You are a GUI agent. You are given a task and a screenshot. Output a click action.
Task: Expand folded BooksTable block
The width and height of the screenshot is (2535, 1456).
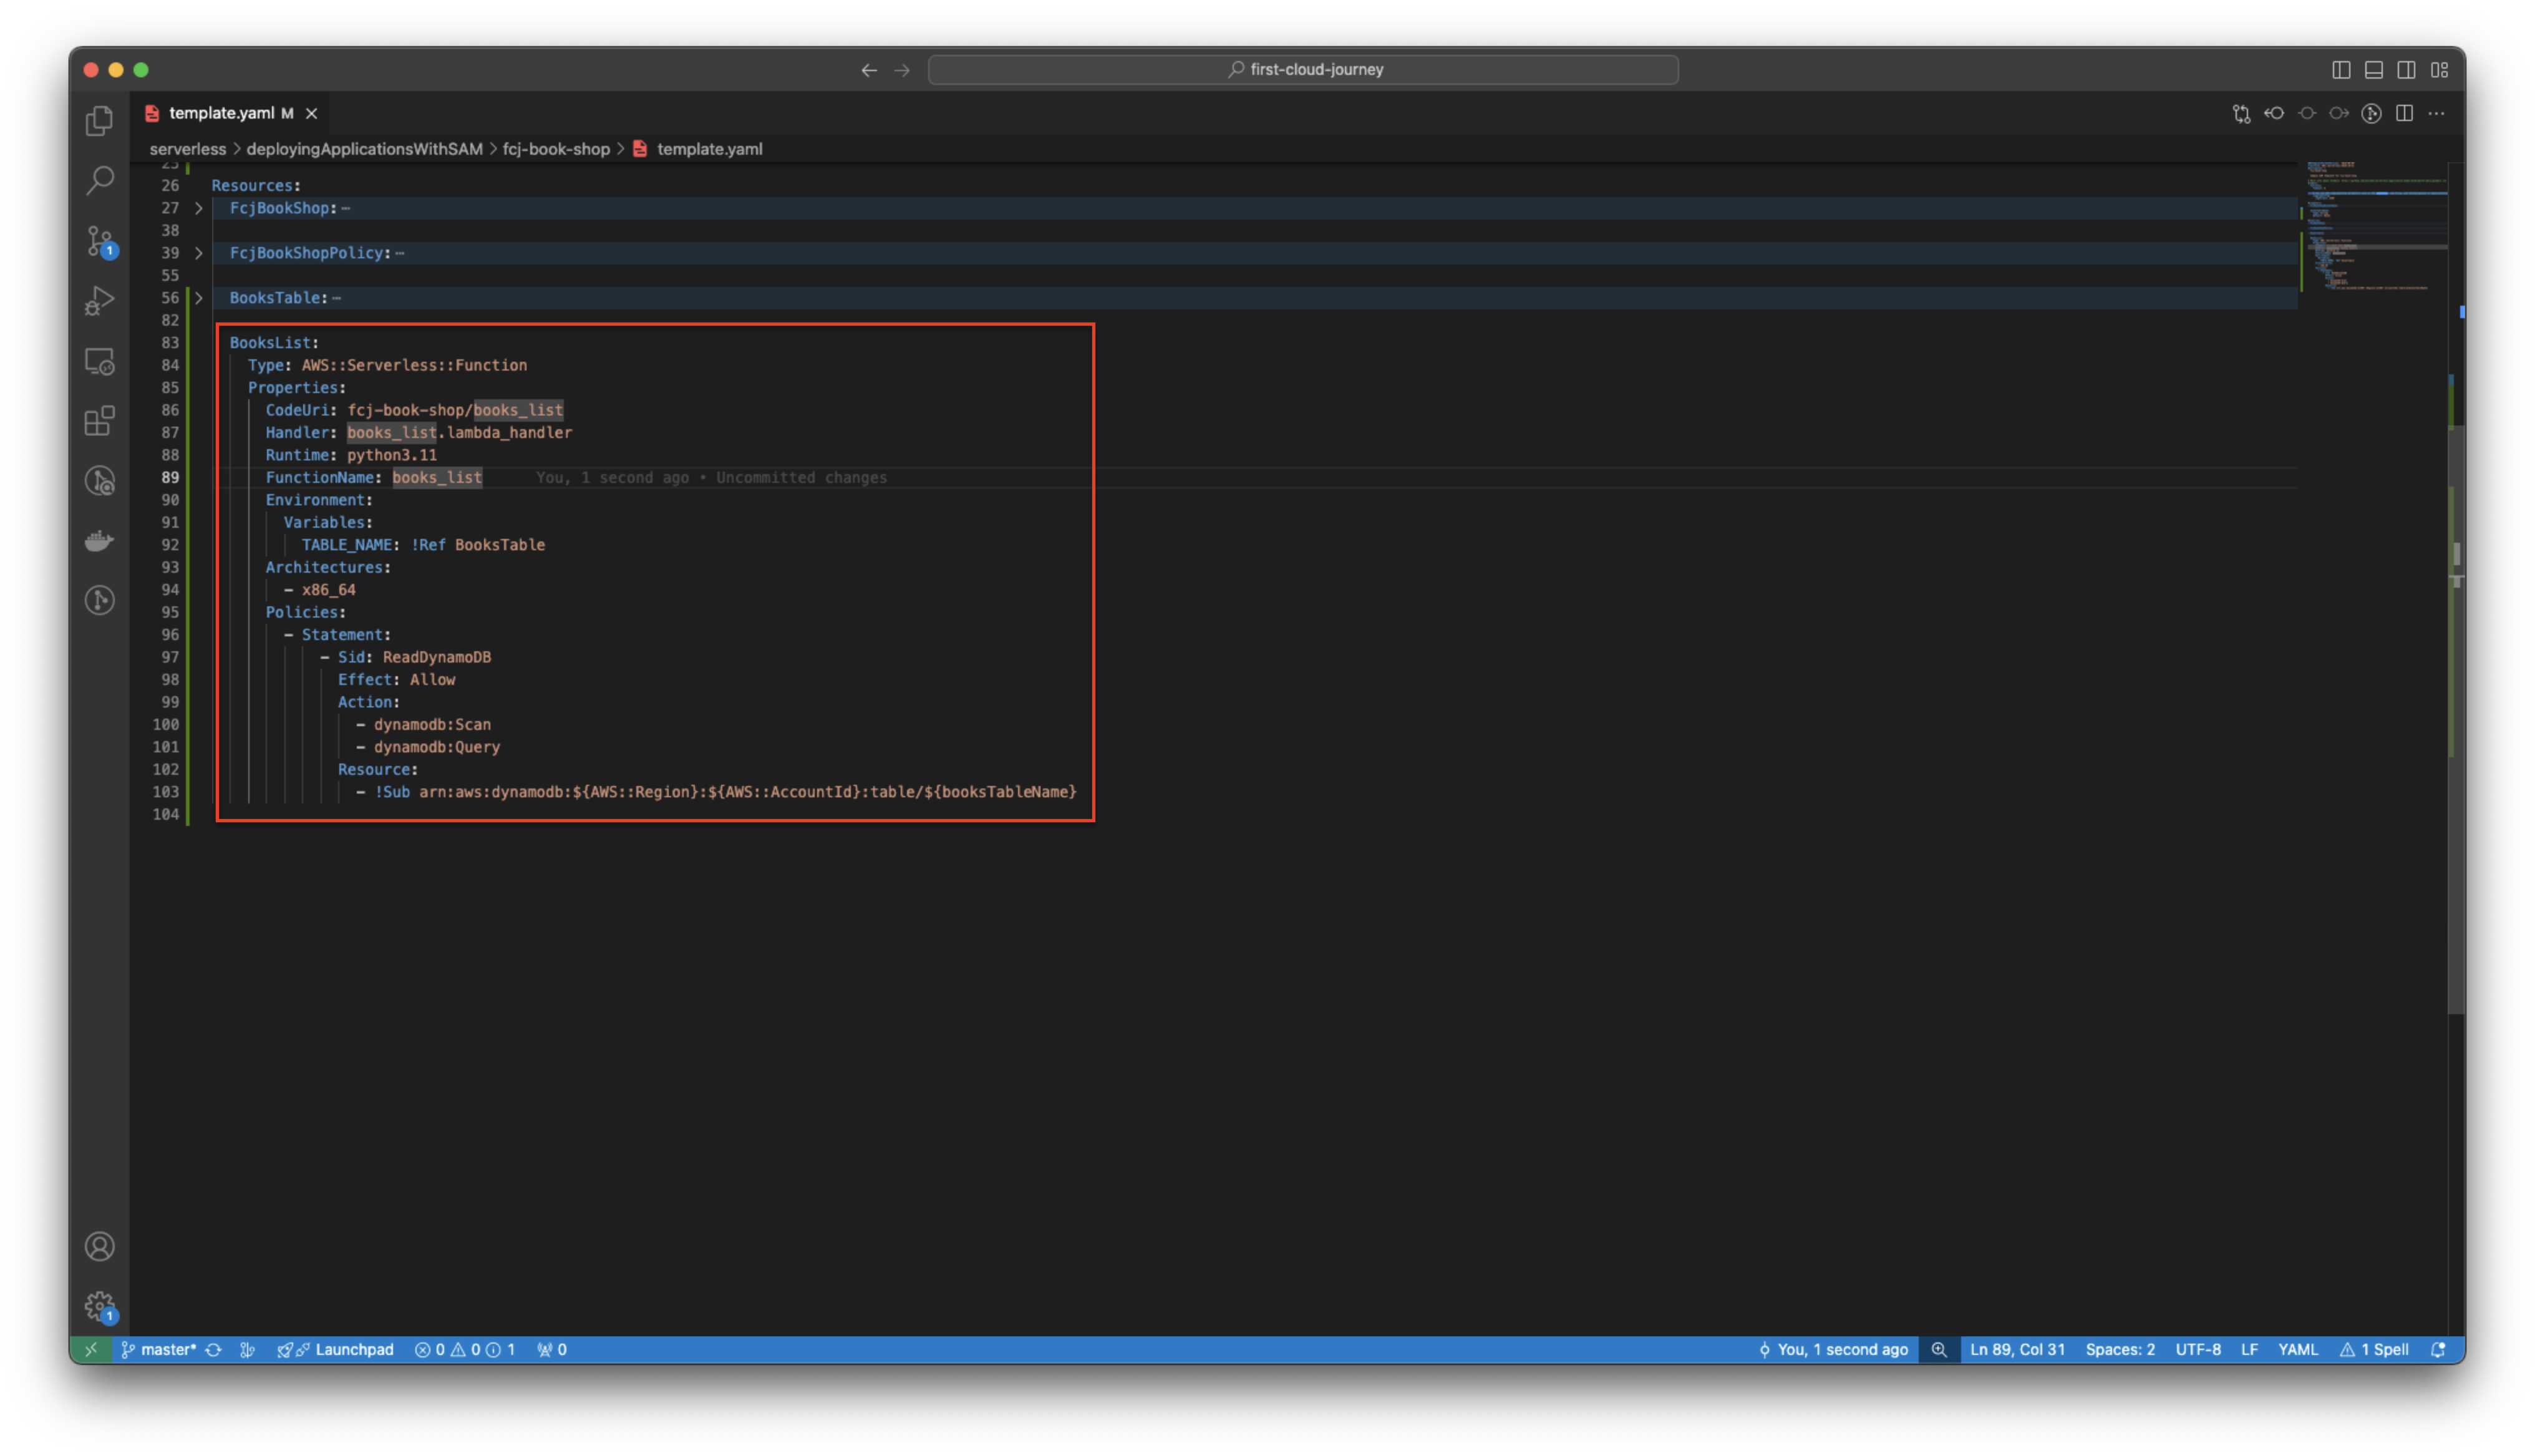pyautogui.click(x=199, y=298)
